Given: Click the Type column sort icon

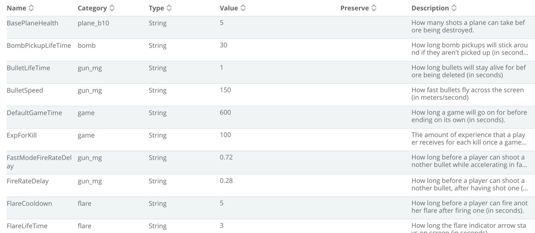Looking at the screenshot, I should pos(169,8).
